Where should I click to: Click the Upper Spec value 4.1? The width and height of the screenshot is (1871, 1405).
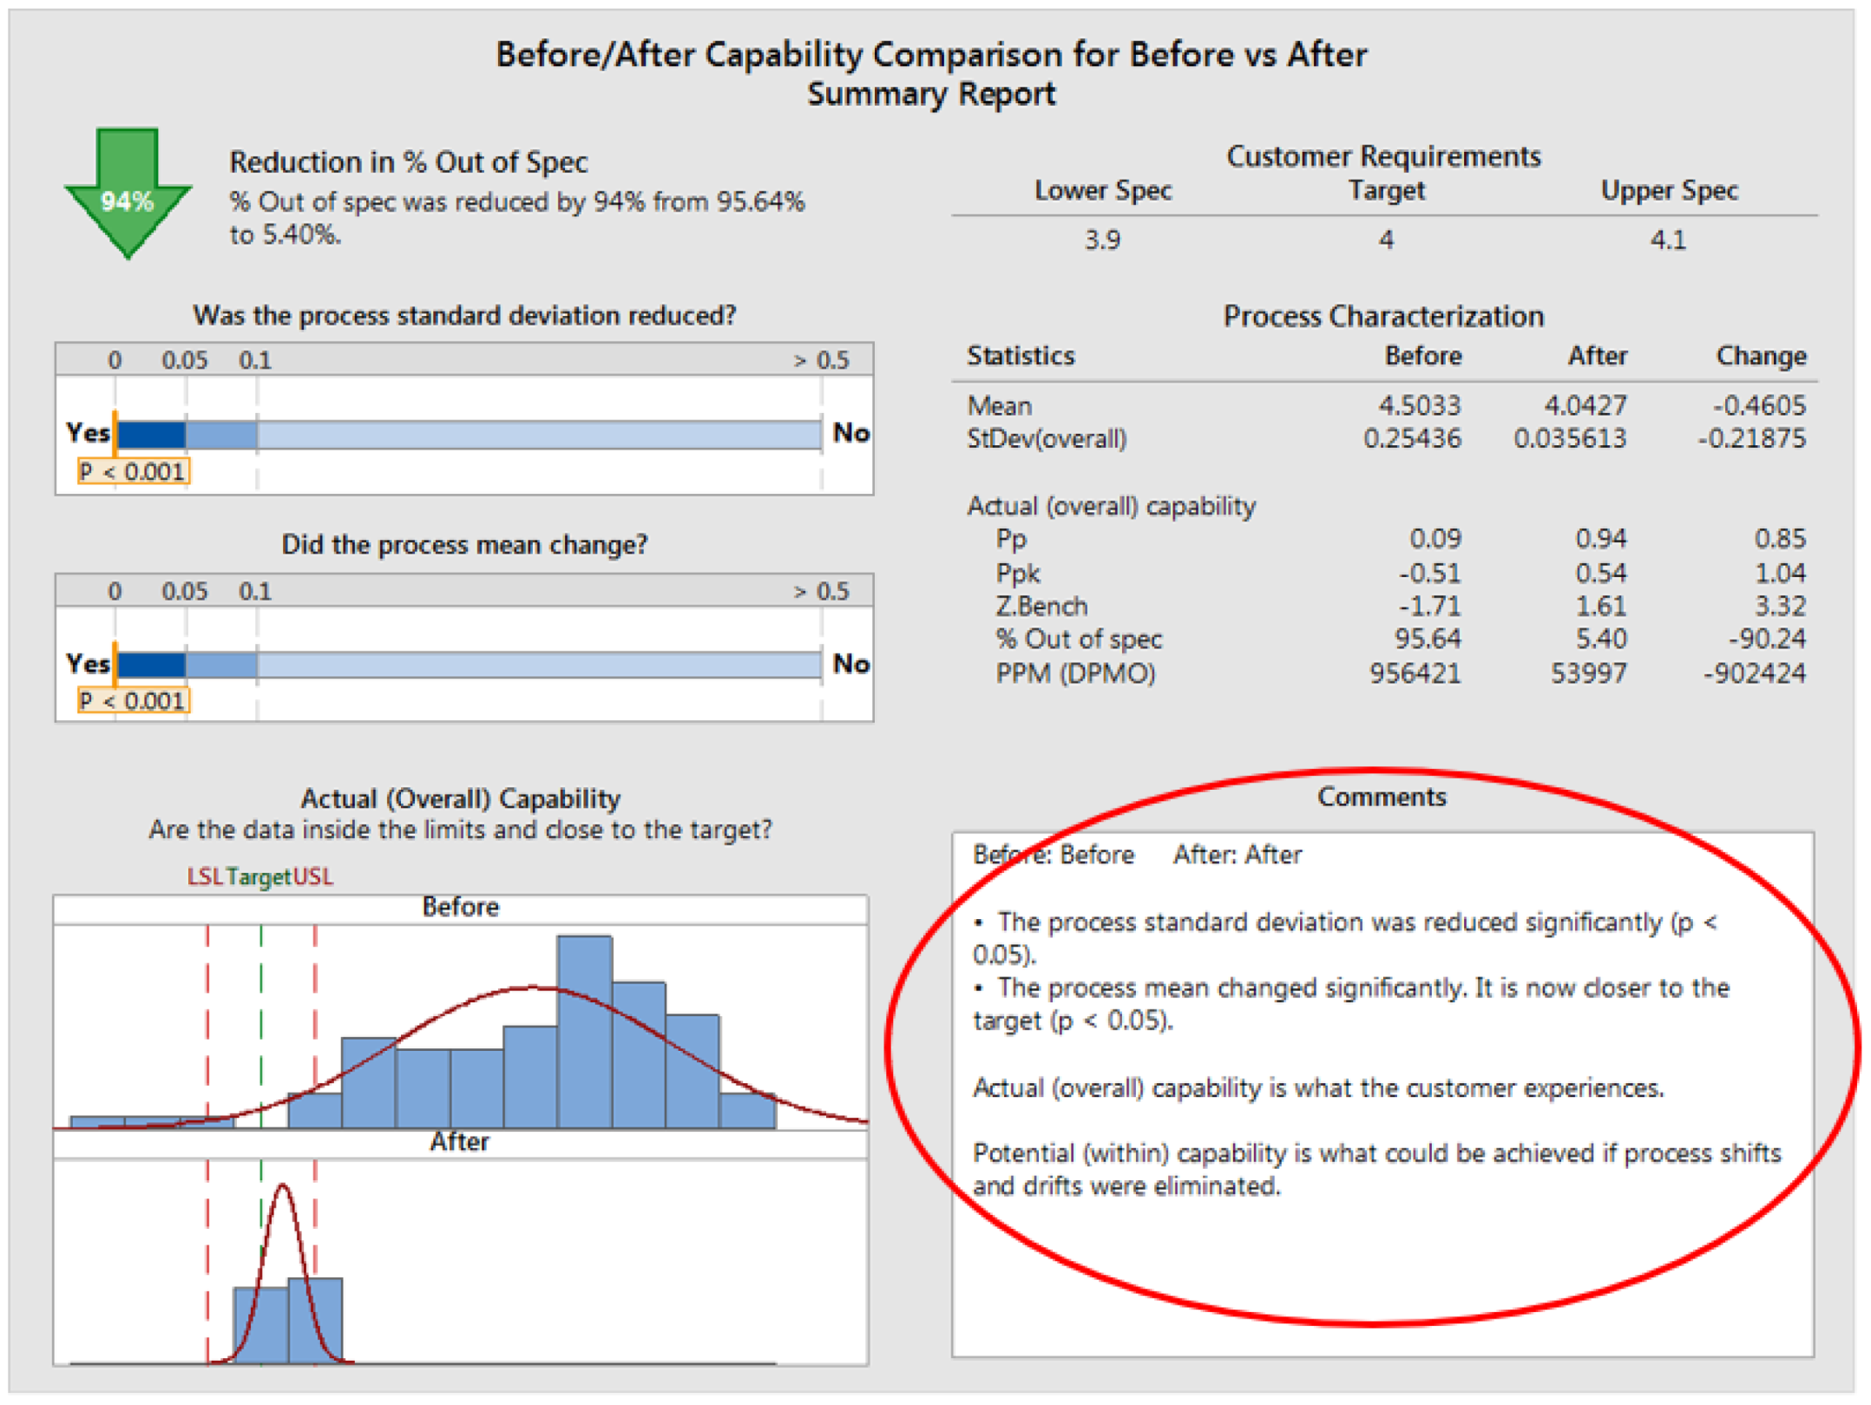coord(1667,240)
